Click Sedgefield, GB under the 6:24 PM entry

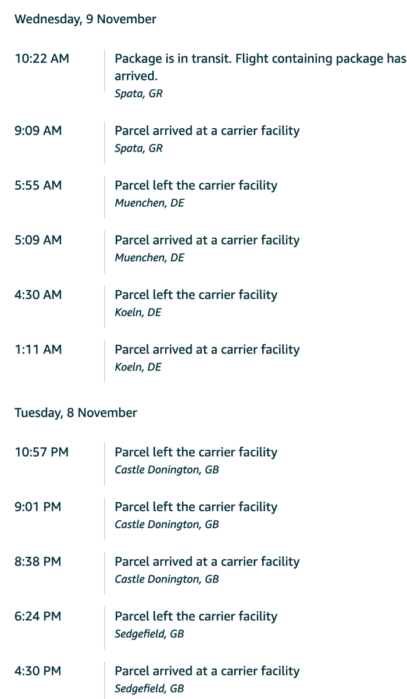pos(149,634)
